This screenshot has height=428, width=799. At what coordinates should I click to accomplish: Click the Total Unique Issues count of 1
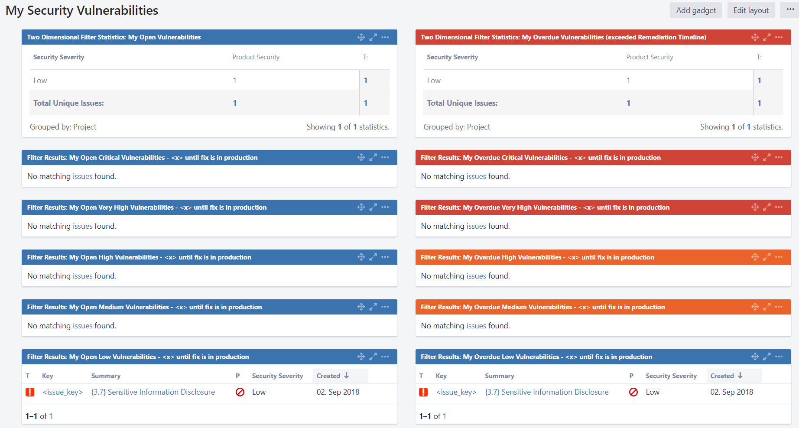234,103
